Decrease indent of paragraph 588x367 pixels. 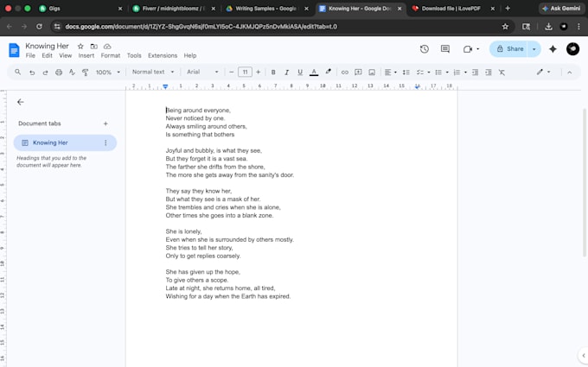pos(475,73)
